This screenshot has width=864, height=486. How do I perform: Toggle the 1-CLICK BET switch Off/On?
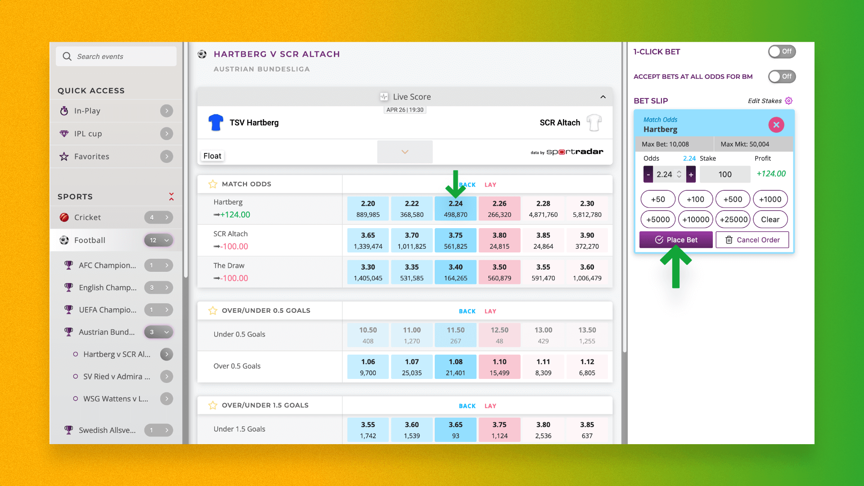coord(781,51)
